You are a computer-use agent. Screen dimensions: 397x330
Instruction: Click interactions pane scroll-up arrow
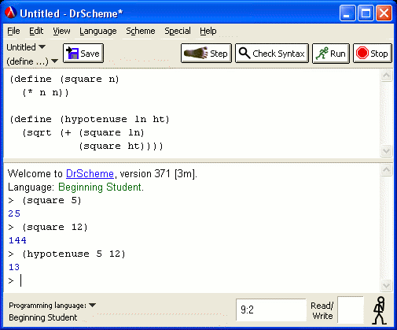tap(387, 170)
